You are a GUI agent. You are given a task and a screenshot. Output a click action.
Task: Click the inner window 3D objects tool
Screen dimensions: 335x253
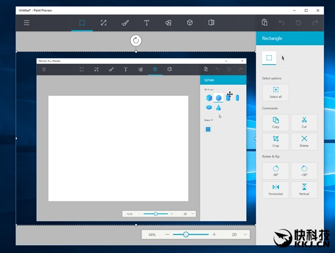(x=155, y=69)
